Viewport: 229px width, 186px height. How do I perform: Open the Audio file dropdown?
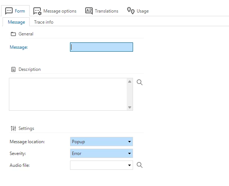129,165
